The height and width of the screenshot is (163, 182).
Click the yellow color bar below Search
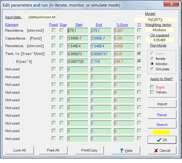click(161, 132)
